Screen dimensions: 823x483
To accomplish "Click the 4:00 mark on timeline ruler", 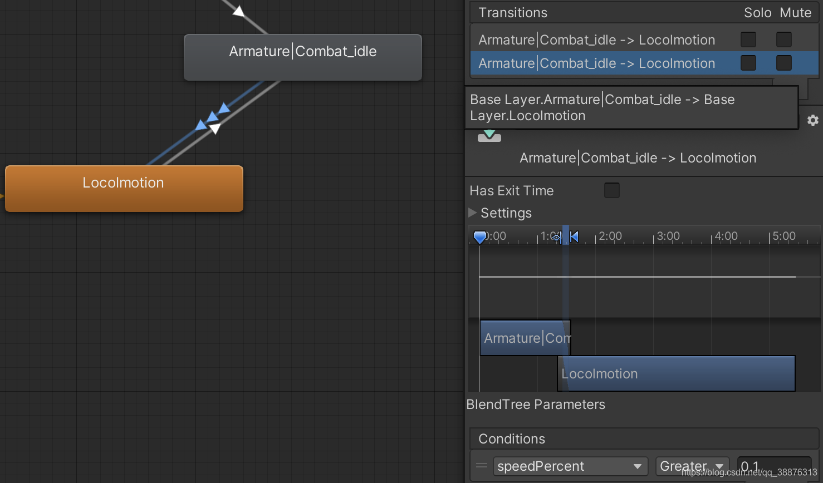I will tap(726, 236).
